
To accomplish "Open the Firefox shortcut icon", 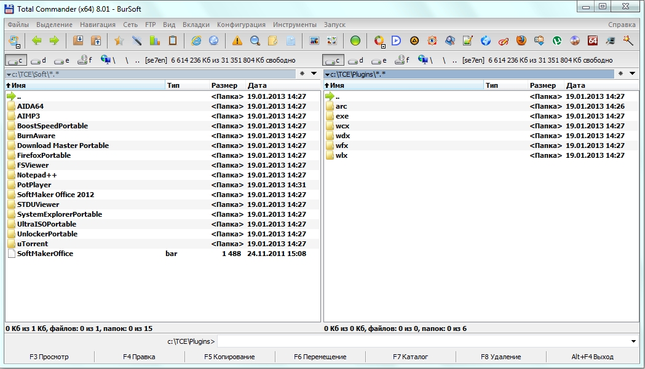I will click(521, 41).
